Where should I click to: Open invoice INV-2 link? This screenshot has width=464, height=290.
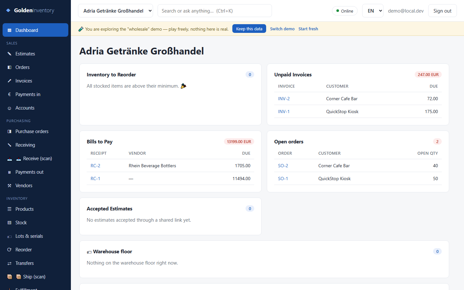(284, 99)
